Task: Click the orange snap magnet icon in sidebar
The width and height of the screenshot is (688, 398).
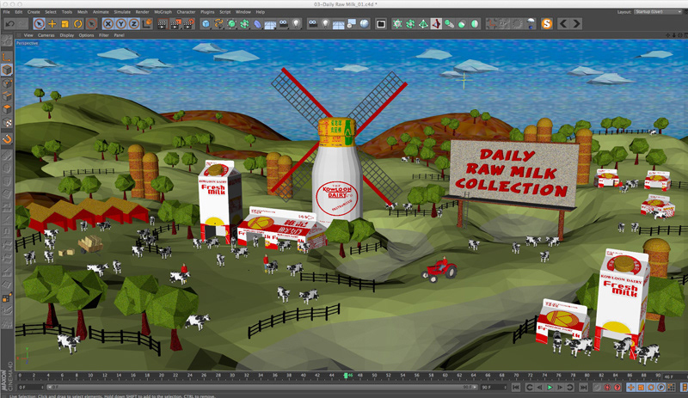Action: pyautogui.click(x=7, y=139)
